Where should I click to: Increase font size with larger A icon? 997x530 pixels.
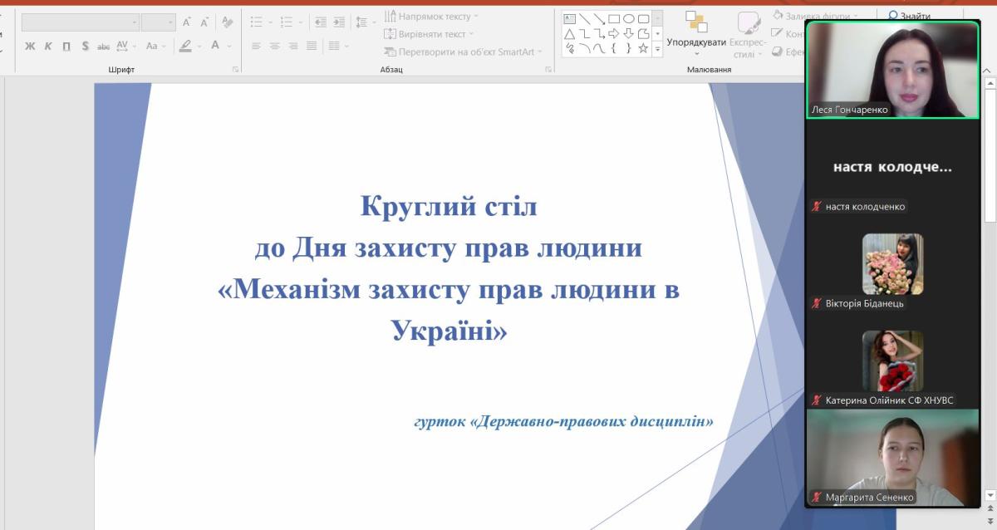coord(187,22)
